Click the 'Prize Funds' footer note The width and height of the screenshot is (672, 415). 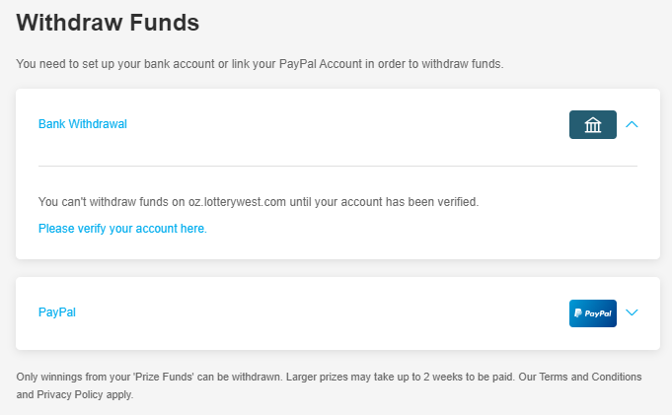point(149,377)
